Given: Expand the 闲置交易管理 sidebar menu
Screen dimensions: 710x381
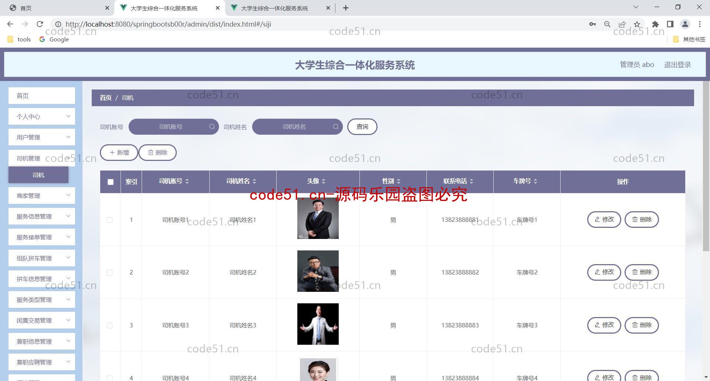Looking at the screenshot, I should (x=42, y=320).
